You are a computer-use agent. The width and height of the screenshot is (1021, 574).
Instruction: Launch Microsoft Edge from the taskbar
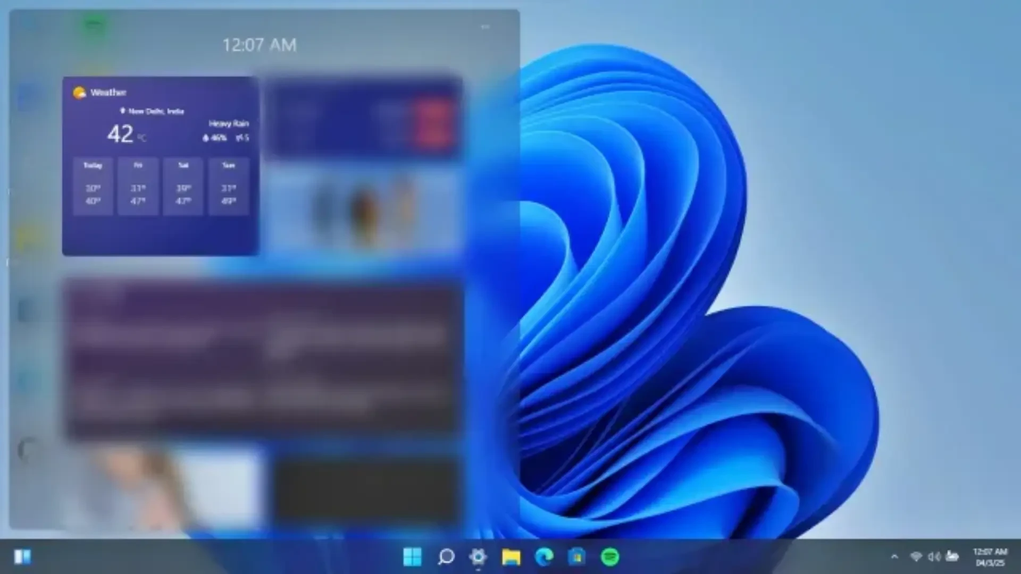coord(544,556)
